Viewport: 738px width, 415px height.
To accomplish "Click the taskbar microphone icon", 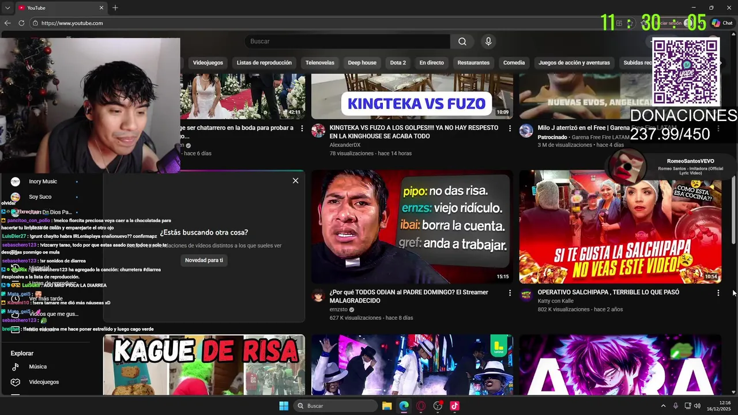I will click(675, 406).
